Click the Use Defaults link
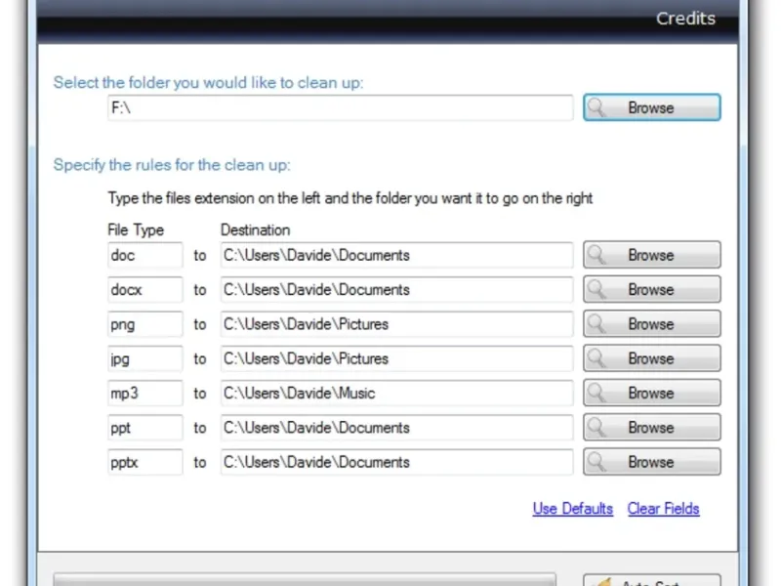 [573, 508]
